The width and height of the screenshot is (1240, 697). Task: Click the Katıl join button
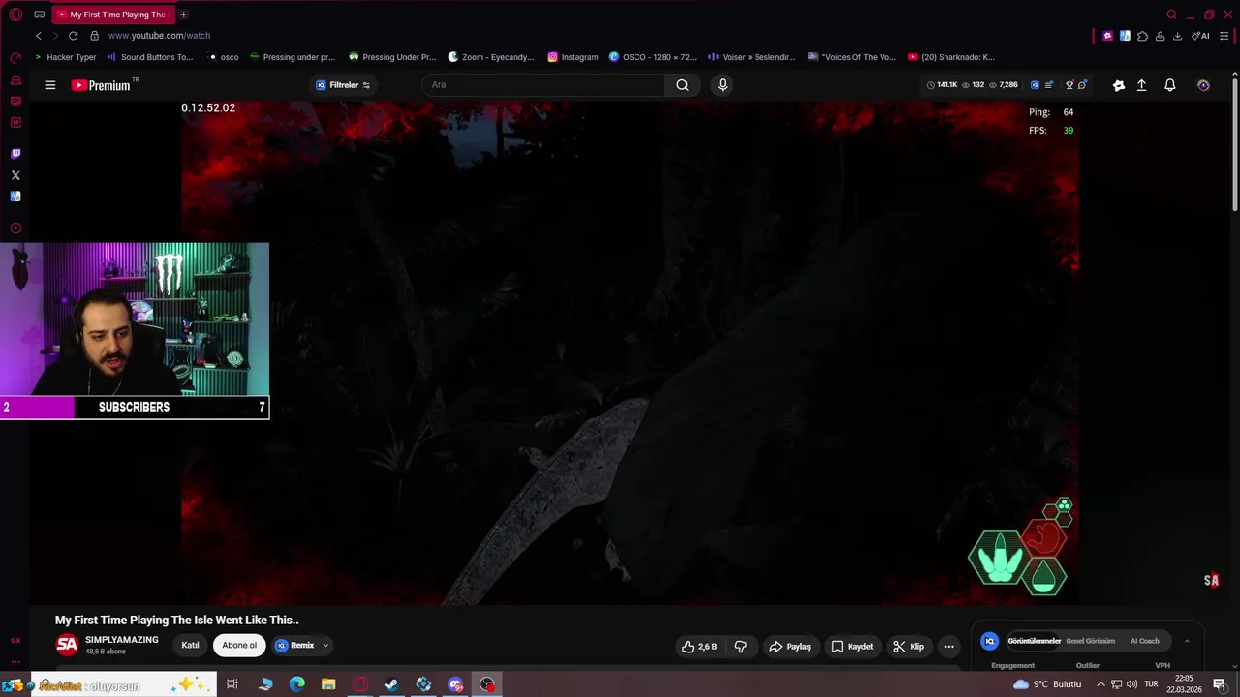190,646
